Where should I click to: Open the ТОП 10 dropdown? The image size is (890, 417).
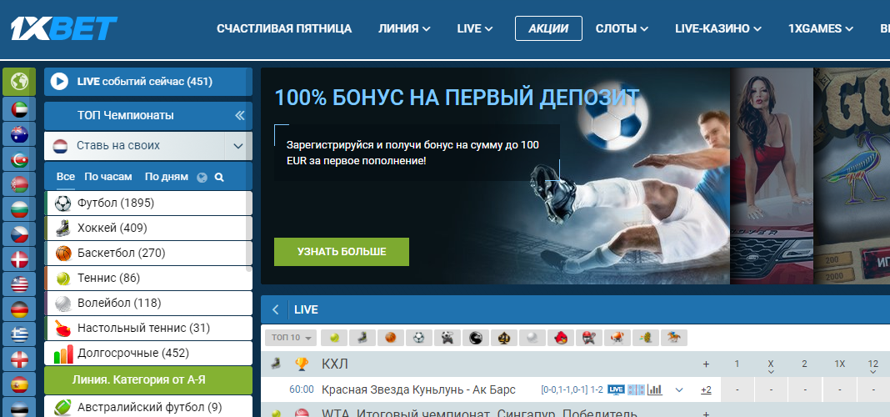[291, 338]
